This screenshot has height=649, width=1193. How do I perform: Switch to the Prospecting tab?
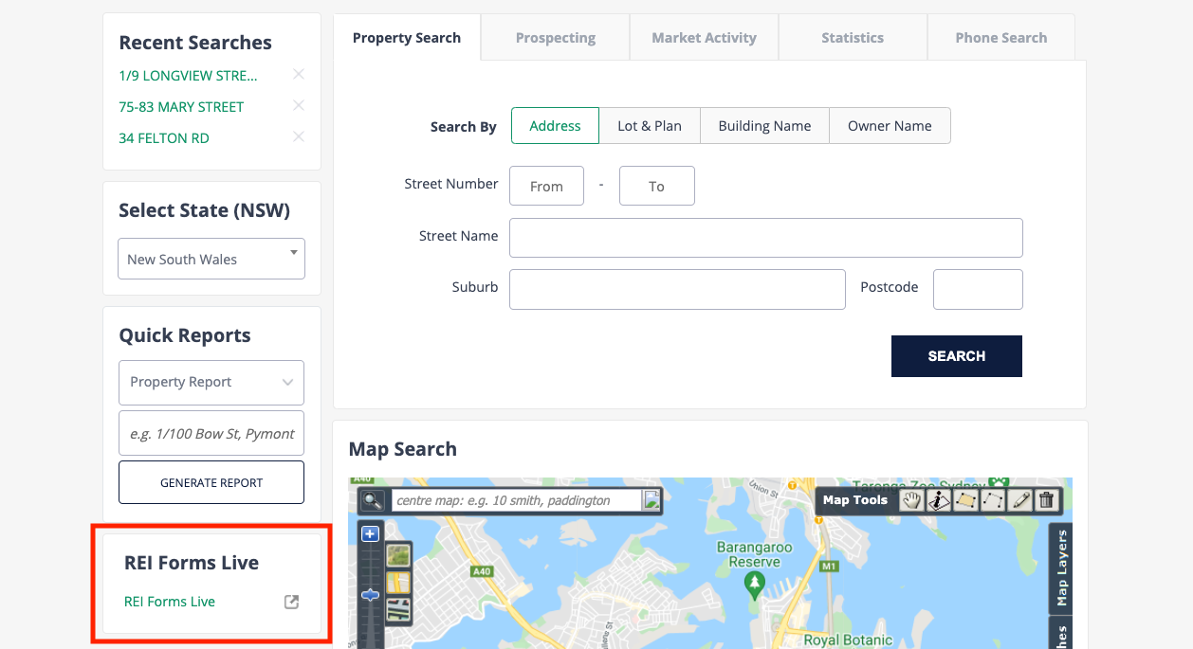pyautogui.click(x=555, y=38)
